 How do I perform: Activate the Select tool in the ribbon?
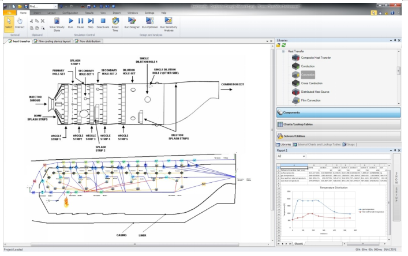click(x=9, y=24)
